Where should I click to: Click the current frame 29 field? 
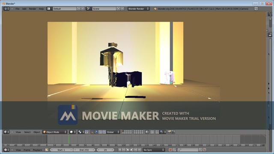tap(105, 150)
